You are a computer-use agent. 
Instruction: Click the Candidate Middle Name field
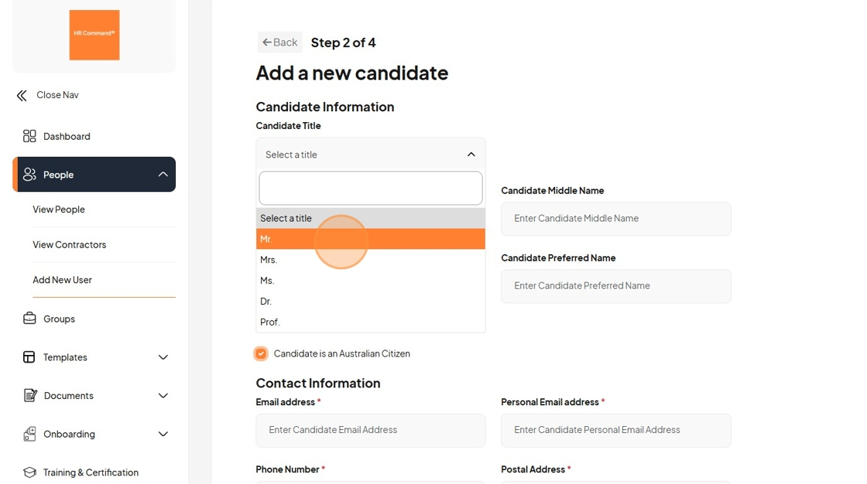(x=616, y=219)
